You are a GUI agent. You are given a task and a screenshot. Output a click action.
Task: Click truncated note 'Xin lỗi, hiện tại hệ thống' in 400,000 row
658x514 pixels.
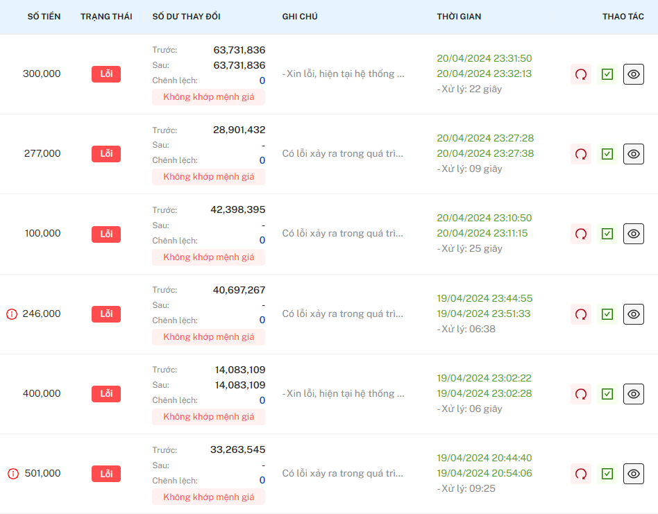tap(343, 394)
